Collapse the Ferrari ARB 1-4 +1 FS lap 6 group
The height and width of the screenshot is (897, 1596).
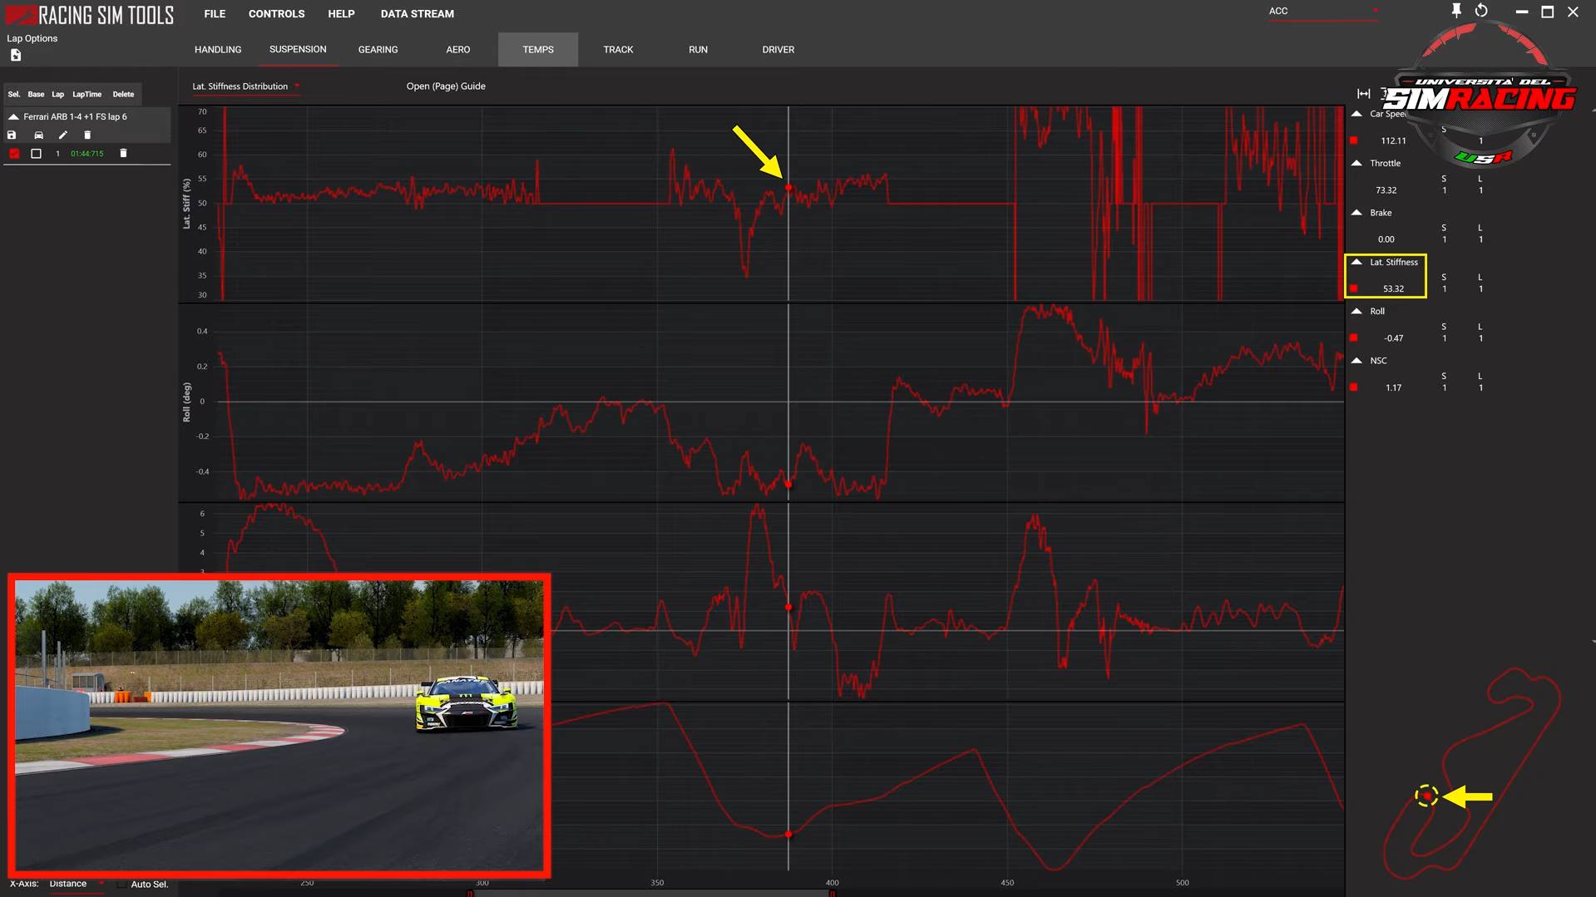pyautogui.click(x=13, y=116)
